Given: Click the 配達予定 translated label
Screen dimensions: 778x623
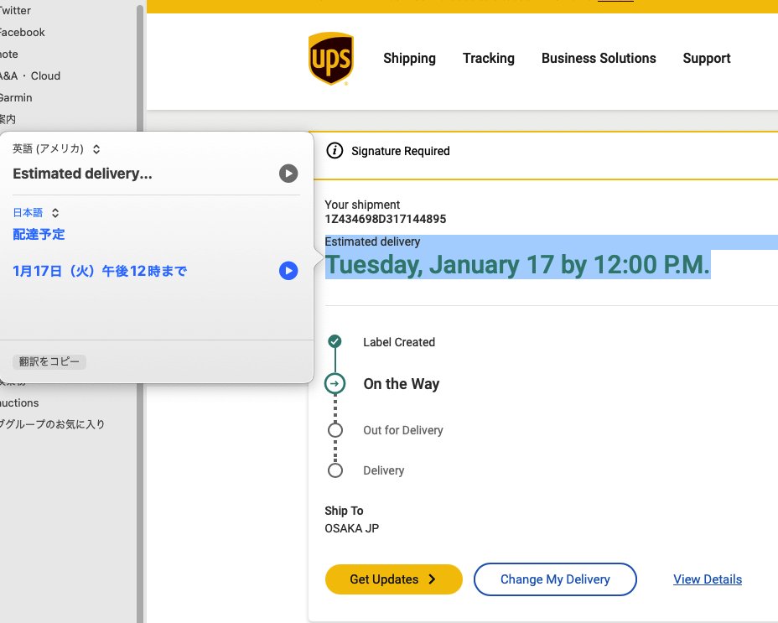Looking at the screenshot, I should [x=39, y=234].
